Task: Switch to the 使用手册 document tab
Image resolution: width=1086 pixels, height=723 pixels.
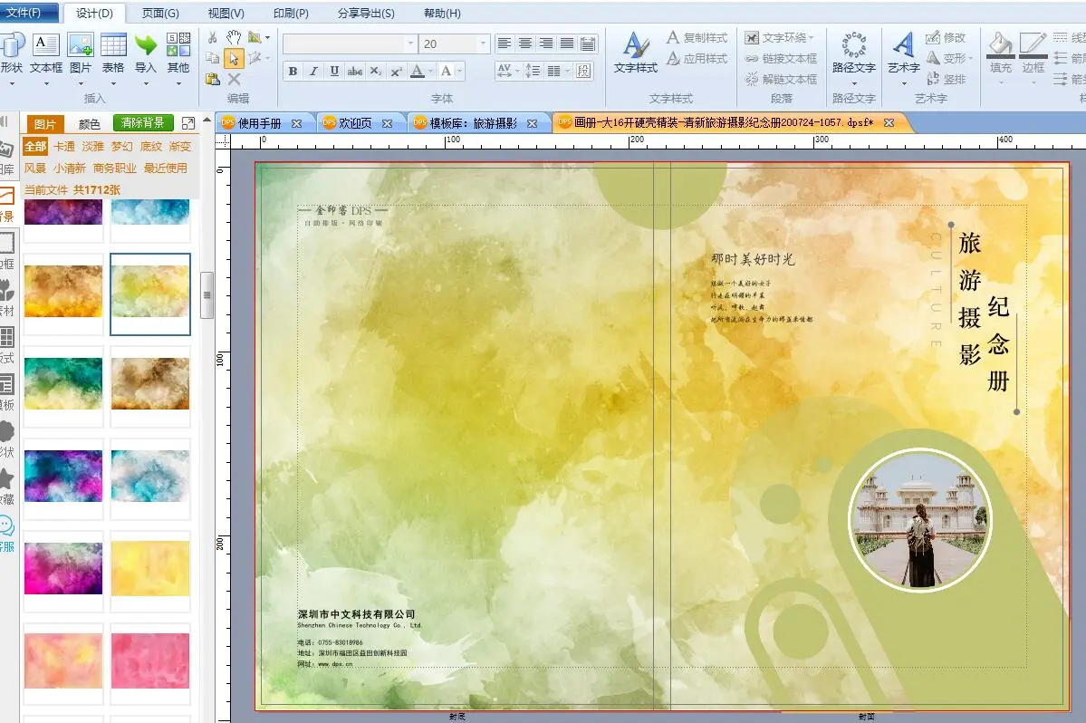Action: pyautogui.click(x=260, y=123)
